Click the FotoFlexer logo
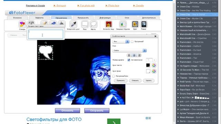Image resolution: width=221 pixels, height=124 pixels. pos(22,13)
